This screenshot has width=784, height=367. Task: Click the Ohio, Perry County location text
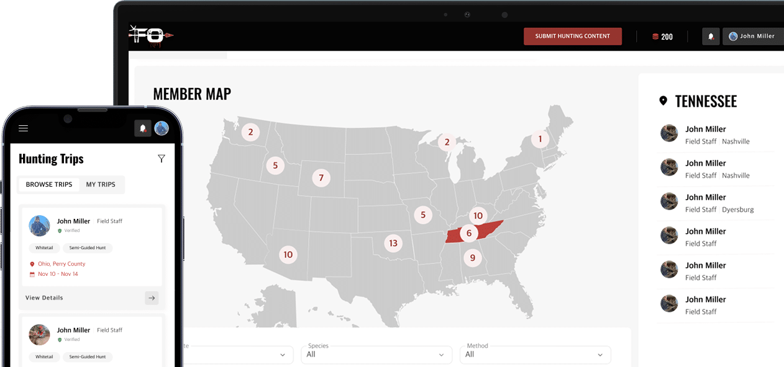pos(62,264)
